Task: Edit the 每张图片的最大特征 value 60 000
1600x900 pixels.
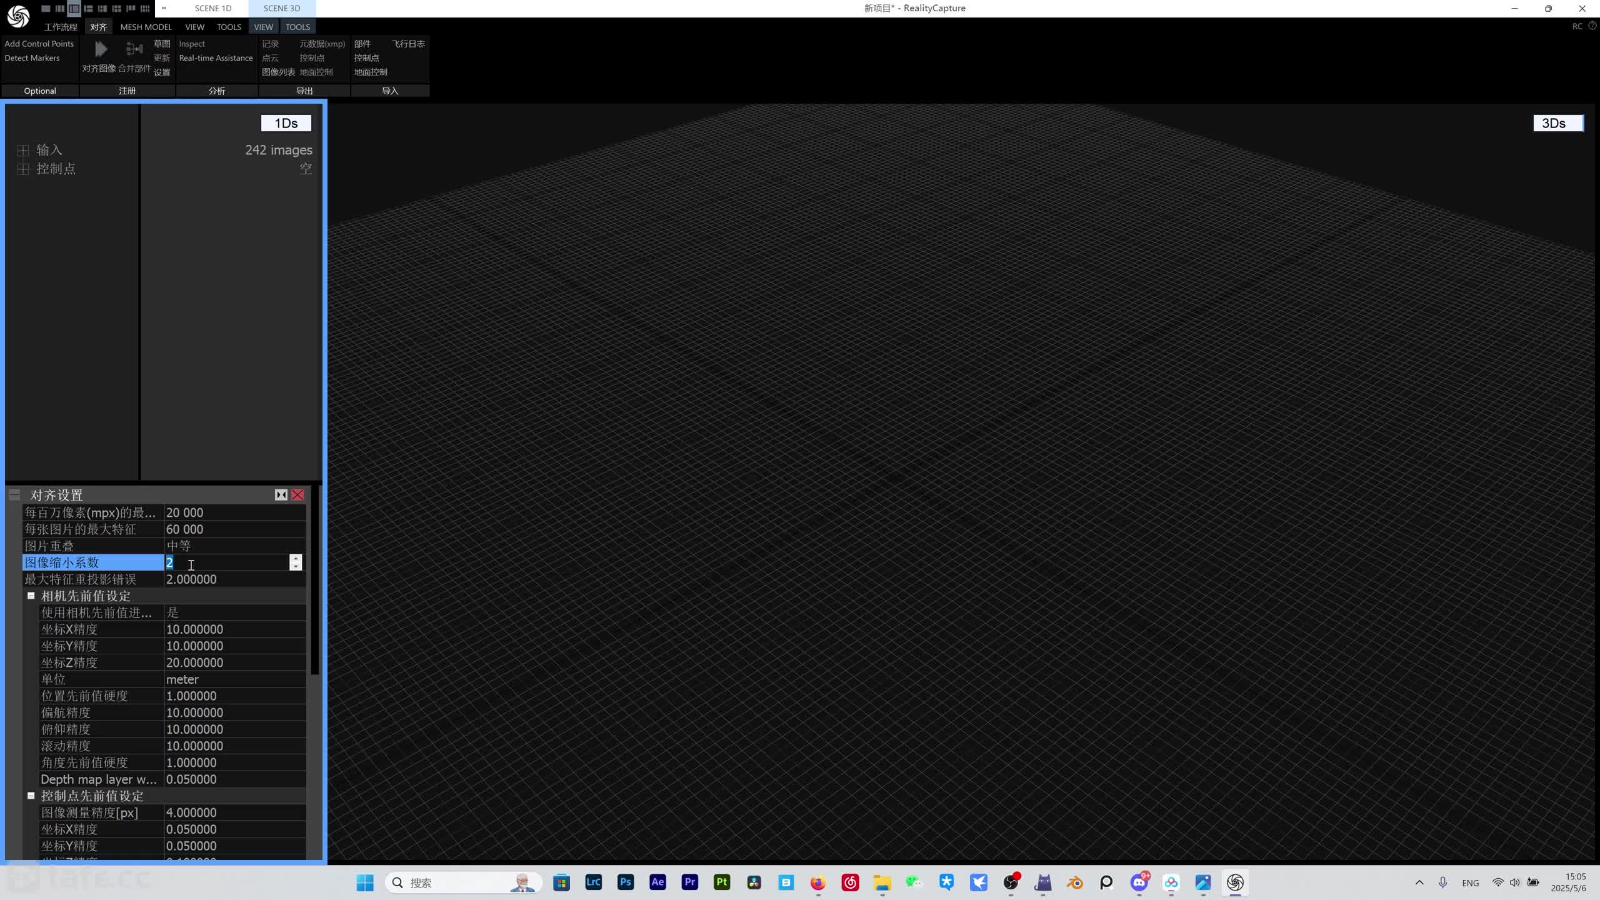Action: pos(235,529)
